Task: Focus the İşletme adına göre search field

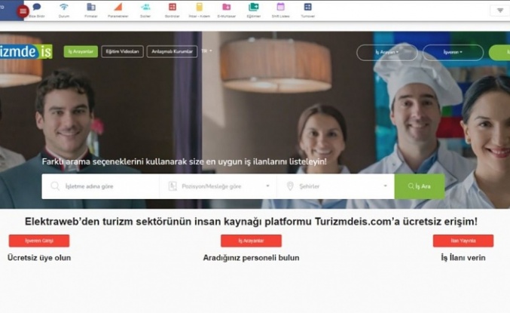Action: point(100,186)
